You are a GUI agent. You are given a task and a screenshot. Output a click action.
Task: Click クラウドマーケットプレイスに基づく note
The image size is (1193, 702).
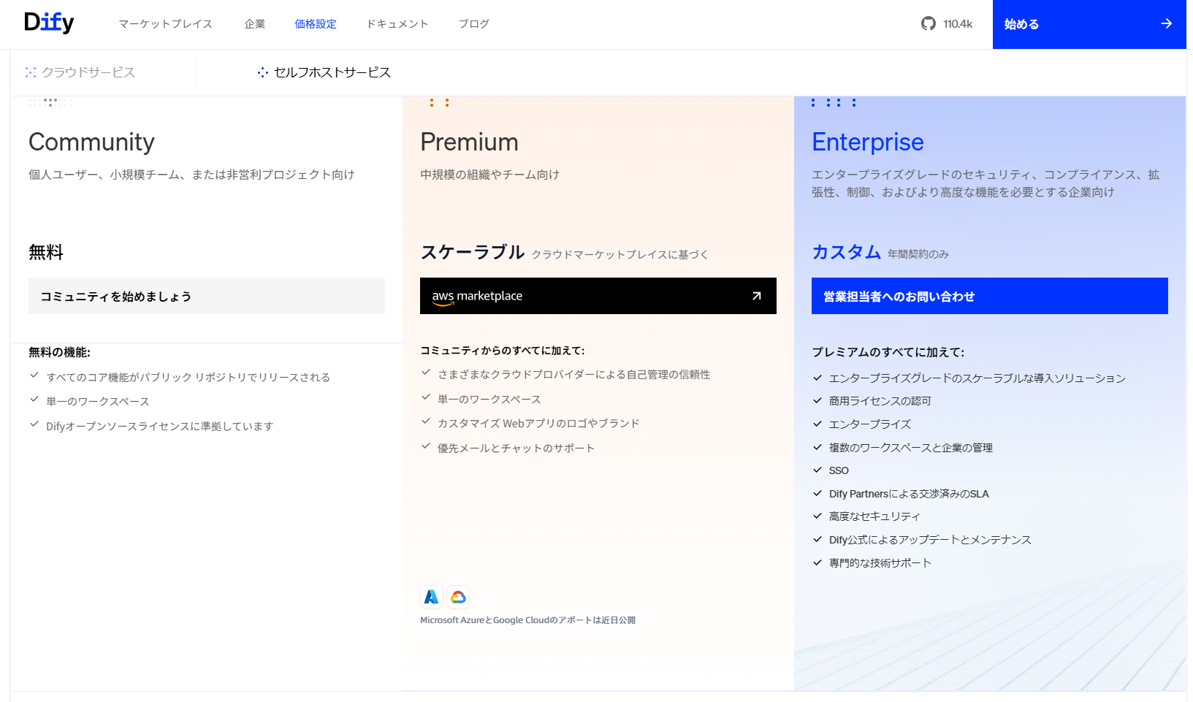[620, 254]
